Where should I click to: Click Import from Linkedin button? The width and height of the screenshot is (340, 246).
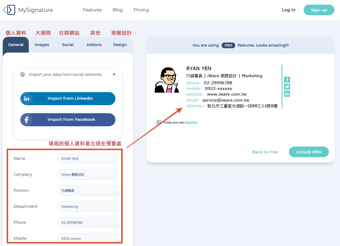[68, 99]
